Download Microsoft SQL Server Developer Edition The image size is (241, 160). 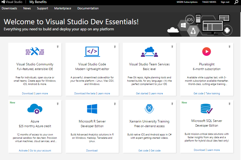pos(199,150)
